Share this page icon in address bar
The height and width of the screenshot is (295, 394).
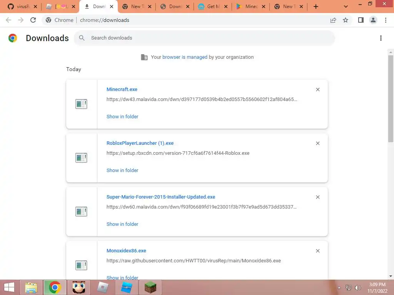(333, 20)
